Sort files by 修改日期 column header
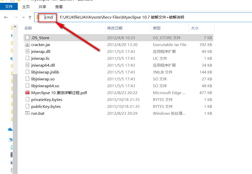 (115, 28)
